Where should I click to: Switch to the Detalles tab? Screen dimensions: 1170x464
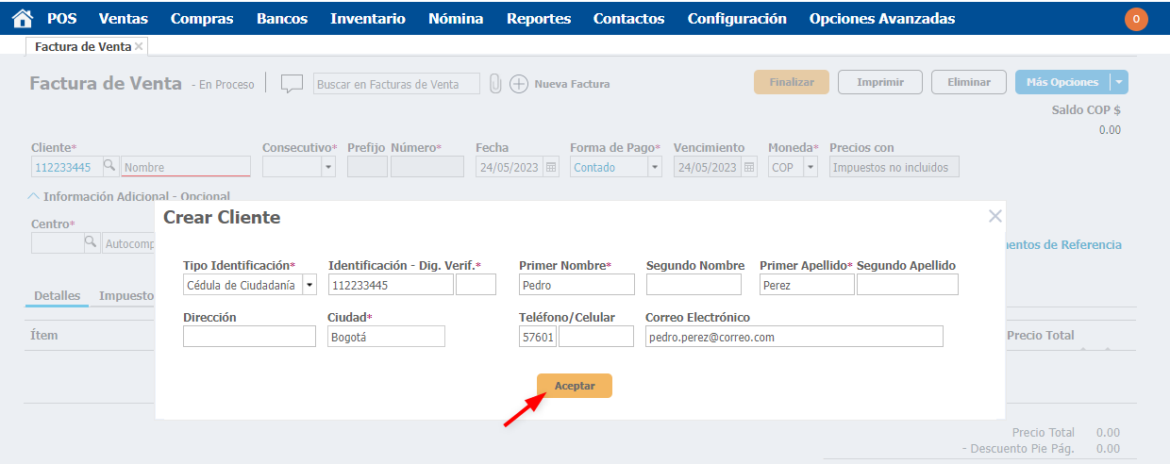[x=57, y=295]
